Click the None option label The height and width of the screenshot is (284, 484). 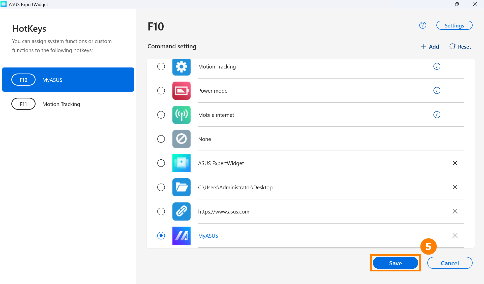point(204,139)
